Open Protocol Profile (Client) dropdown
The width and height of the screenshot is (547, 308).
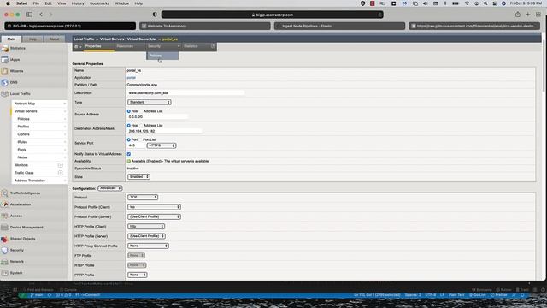(154, 207)
